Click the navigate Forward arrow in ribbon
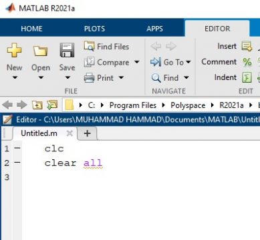 [x=171, y=46]
